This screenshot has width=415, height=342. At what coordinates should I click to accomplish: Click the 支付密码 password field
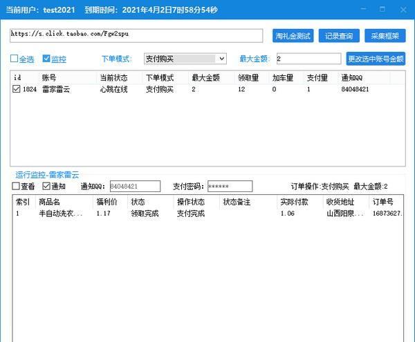tap(230, 187)
